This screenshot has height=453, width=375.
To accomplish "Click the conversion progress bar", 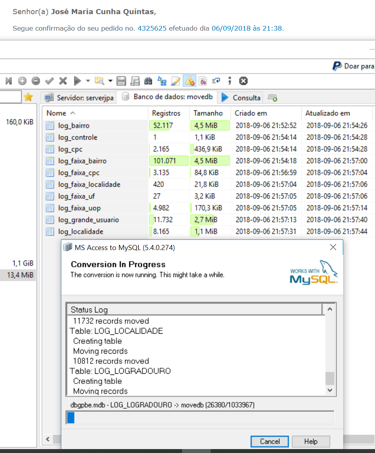I will (200, 418).
